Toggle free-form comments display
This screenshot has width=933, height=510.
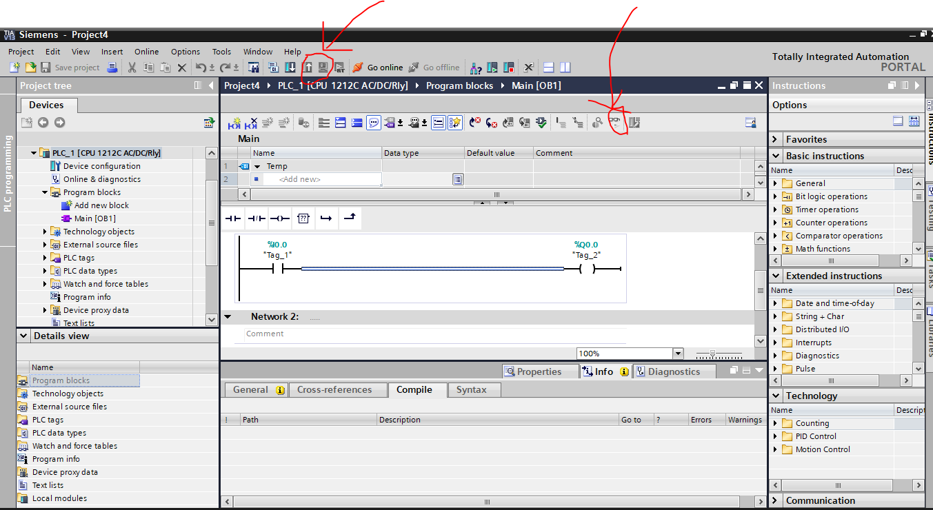pyautogui.click(x=374, y=123)
